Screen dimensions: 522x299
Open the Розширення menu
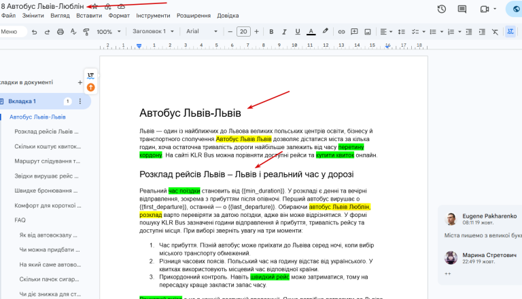(194, 16)
